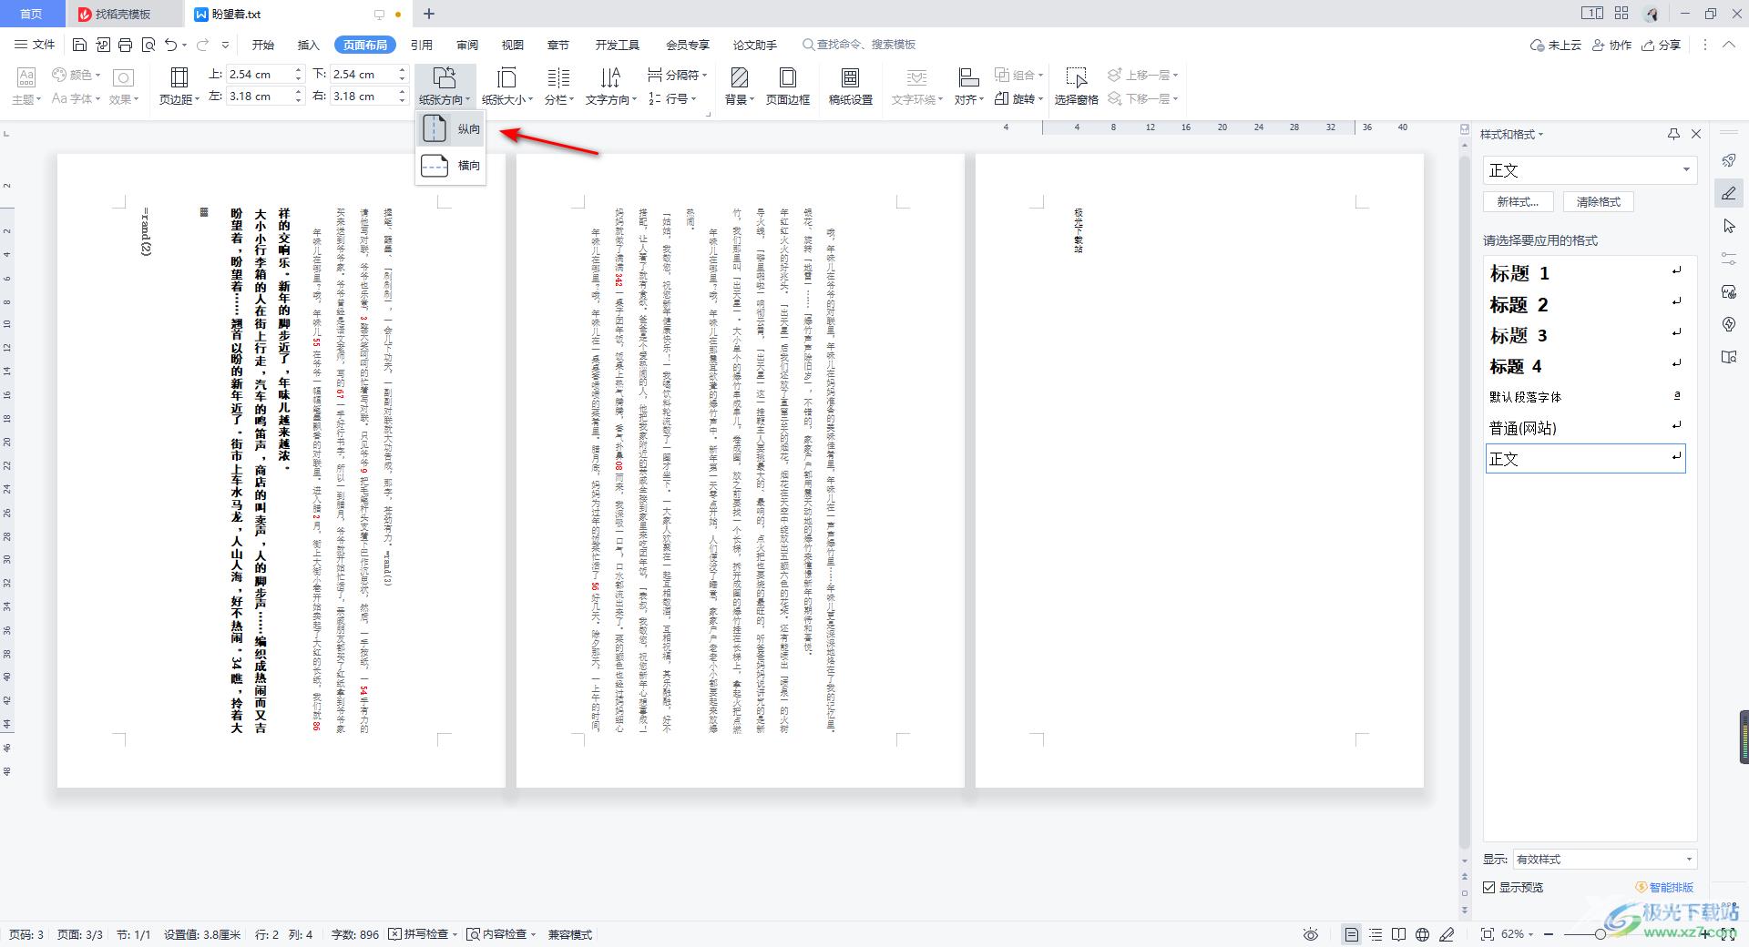This screenshot has height=947, width=1749.
Task: Click the 协作 collaborate button
Action: point(1612,45)
